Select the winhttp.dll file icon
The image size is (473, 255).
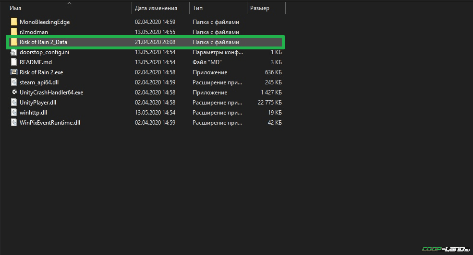click(13, 113)
